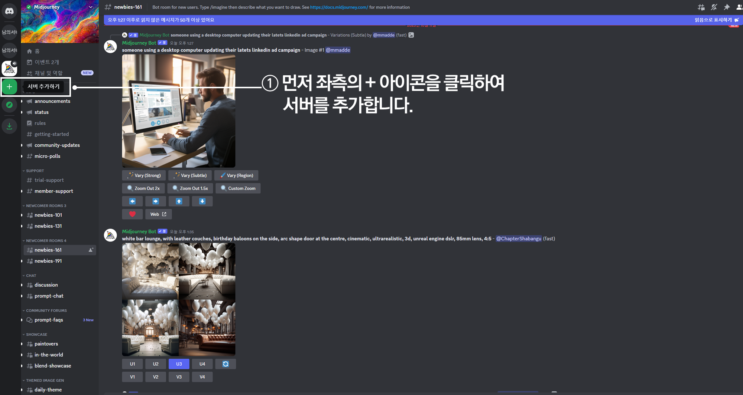Image resolution: width=743 pixels, height=395 pixels.
Task: Click the Vary (Strong) button
Action: pyautogui.click(x=144, y=175)
